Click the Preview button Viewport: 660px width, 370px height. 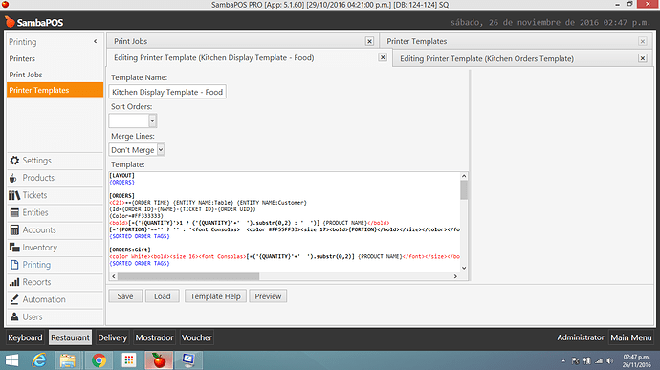tap(268, 296)
